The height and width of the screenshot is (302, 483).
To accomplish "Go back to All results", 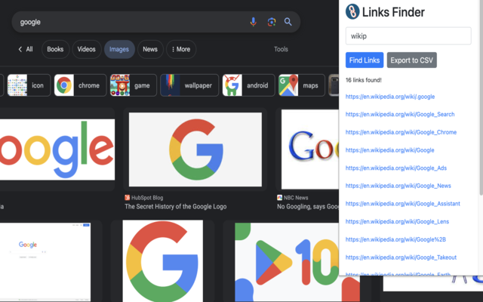I will [x=26, y=49].
